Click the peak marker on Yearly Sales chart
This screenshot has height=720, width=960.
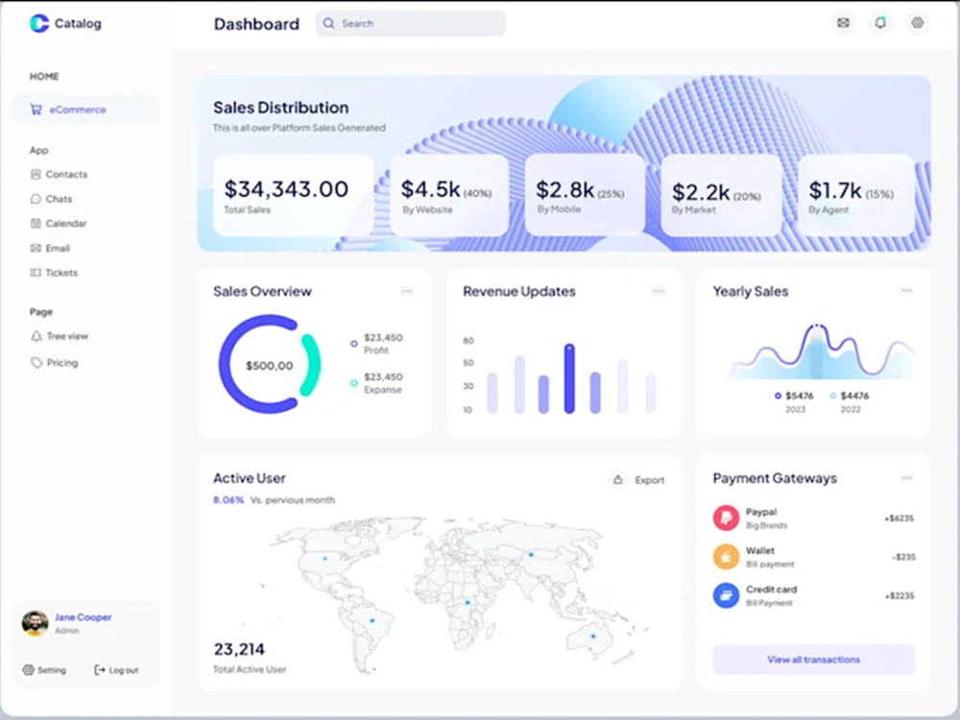point(816,325)
